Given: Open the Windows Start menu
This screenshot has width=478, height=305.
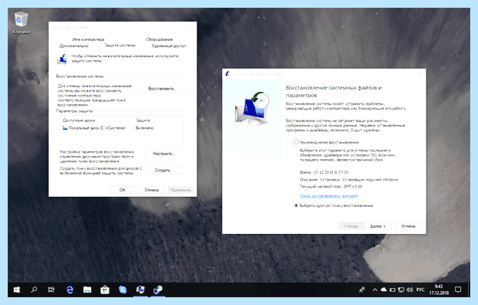Looking at the screenshot, I should pos(17,290).
